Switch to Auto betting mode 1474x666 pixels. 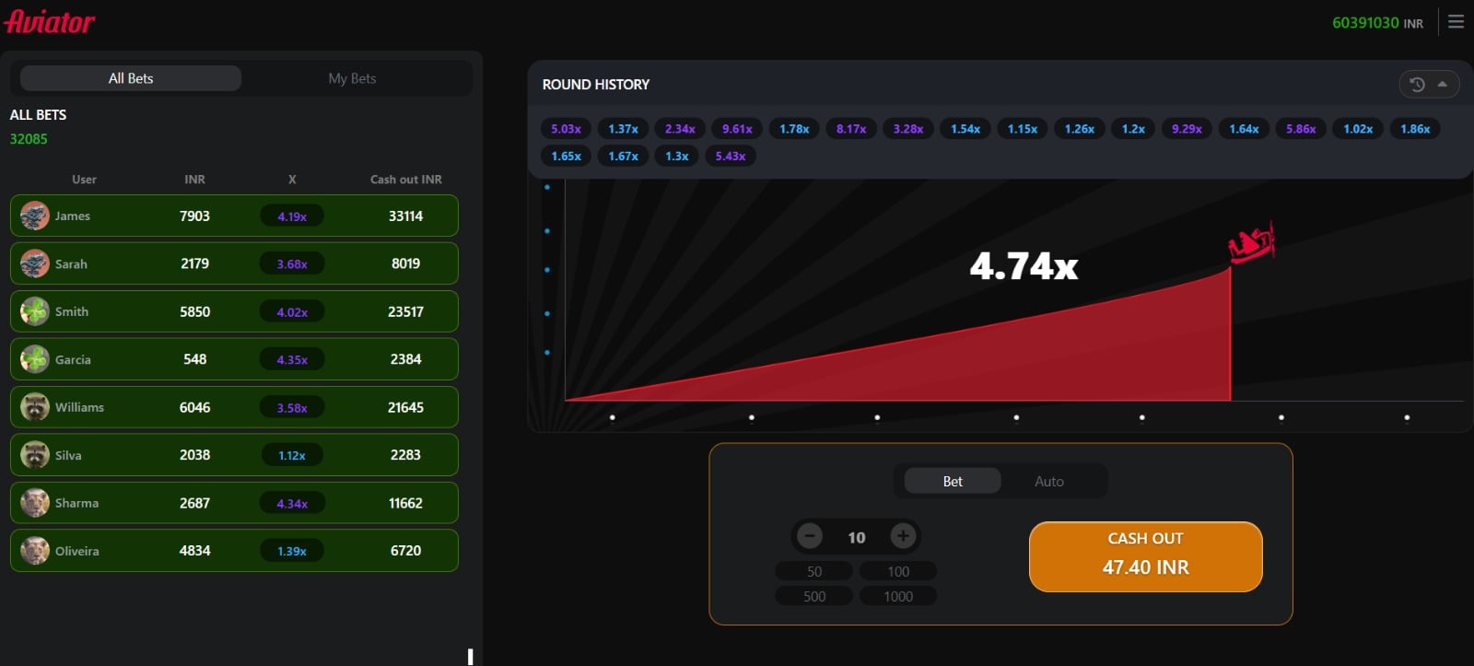click(1048, 481)
